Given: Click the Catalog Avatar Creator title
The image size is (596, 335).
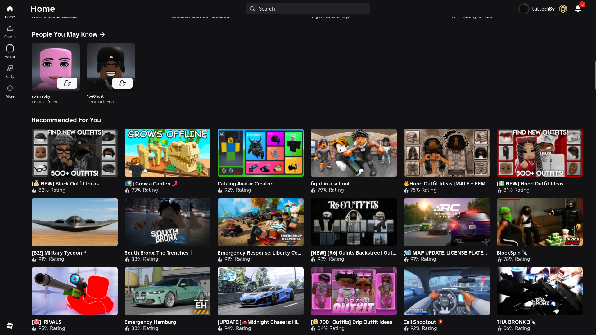Looking at the screenshot, I should (245, 184).
